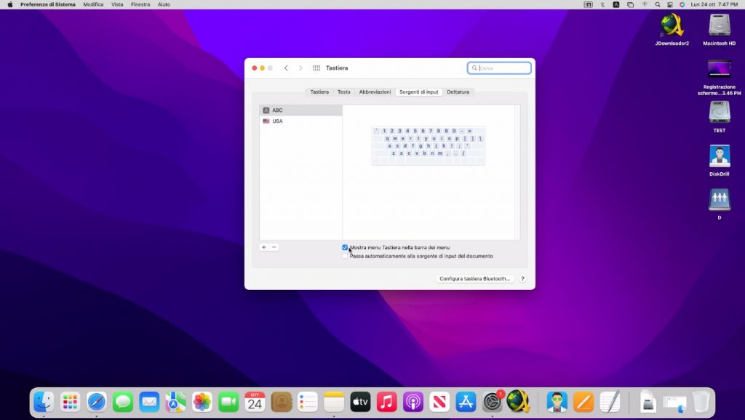Click the show-all preferences grid icon
This screenshot has width=745, height=420.
click(316, 68)
